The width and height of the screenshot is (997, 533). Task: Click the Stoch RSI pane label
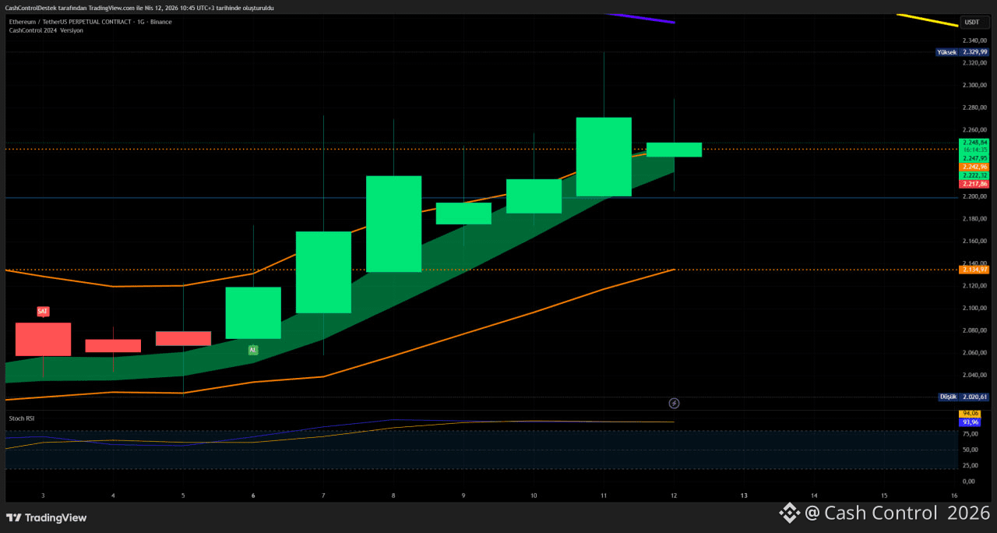click(22, 418)
